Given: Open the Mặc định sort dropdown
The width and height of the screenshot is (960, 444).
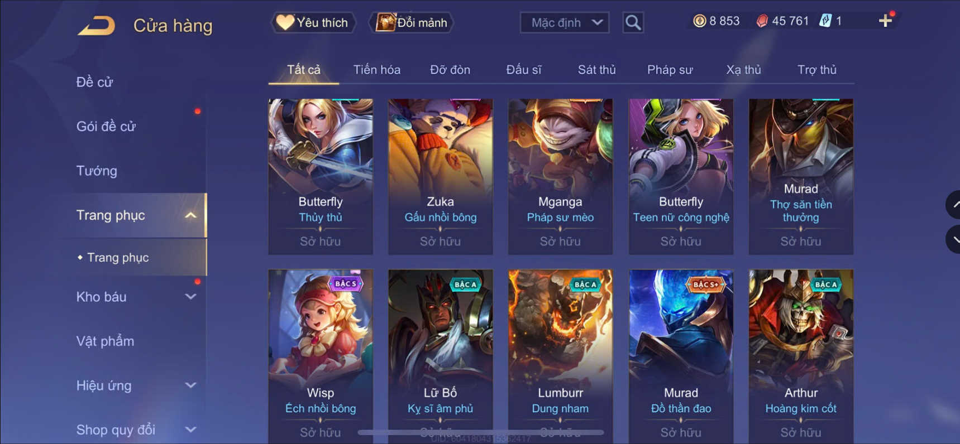Looking at the screenshot, I should [565, 23].
